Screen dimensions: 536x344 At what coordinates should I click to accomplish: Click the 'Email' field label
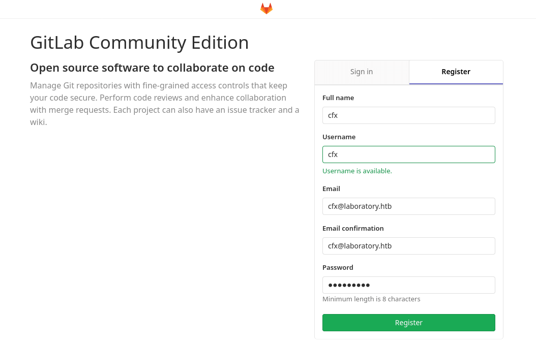pos(331,189)
